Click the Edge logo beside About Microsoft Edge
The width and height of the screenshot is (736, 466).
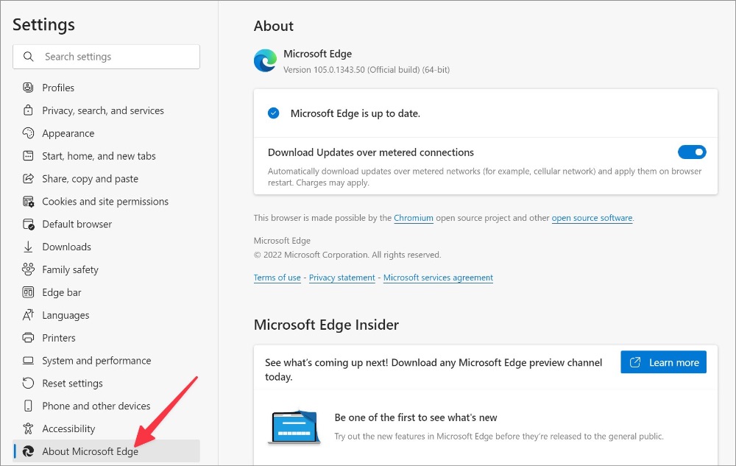(x=28, y=451)
